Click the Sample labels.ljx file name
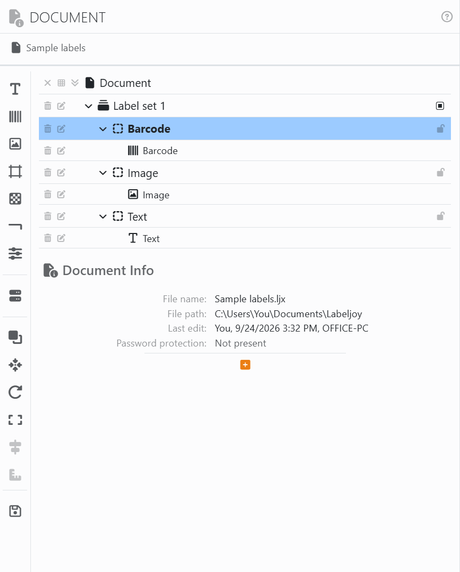This screenshot has height=572, width=460. [x=250, y=299]
